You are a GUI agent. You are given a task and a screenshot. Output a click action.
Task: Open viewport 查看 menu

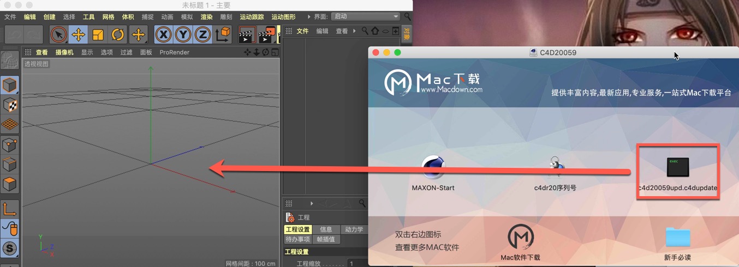click(42, 52)
